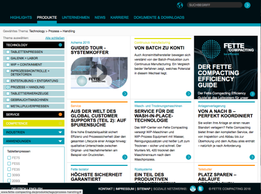Select the yellow Competence category bar

[33, 123]
